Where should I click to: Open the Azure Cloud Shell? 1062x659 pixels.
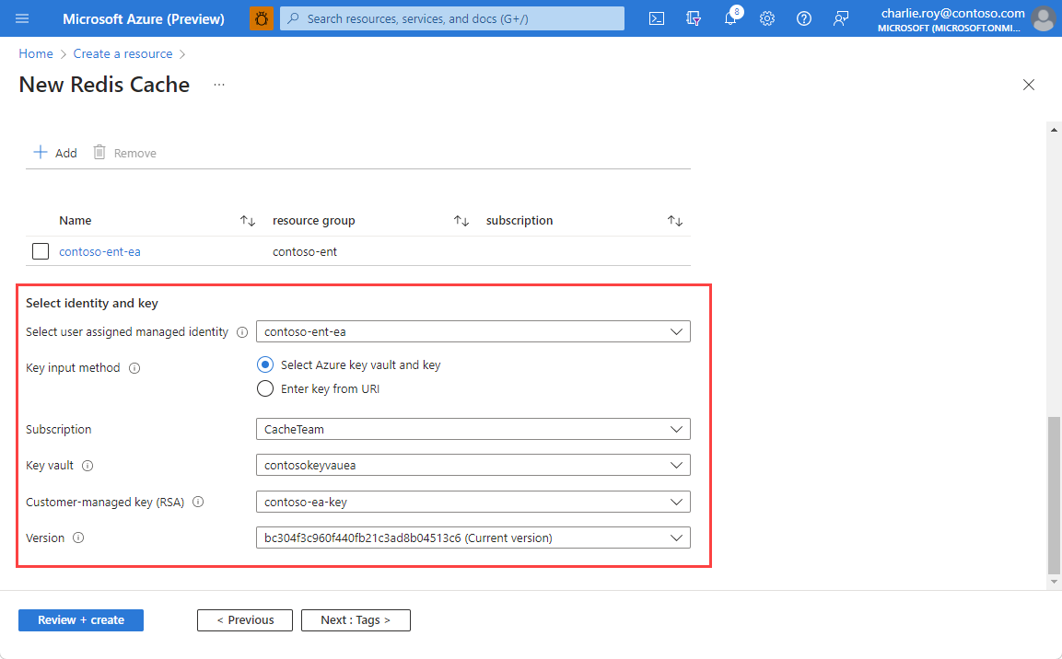click(x=656, y=17)
